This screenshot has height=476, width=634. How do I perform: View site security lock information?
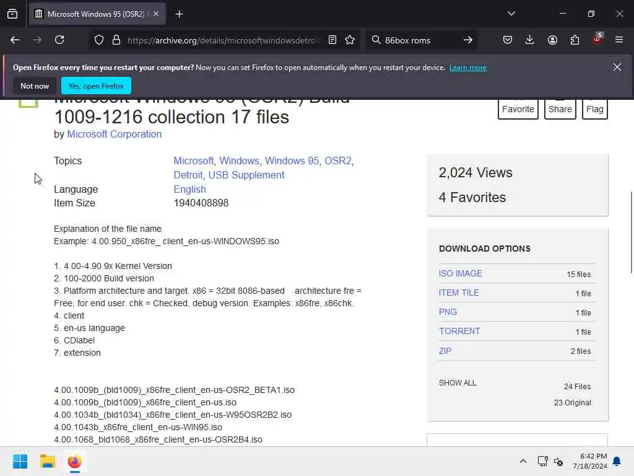click(x=116, y=40)
